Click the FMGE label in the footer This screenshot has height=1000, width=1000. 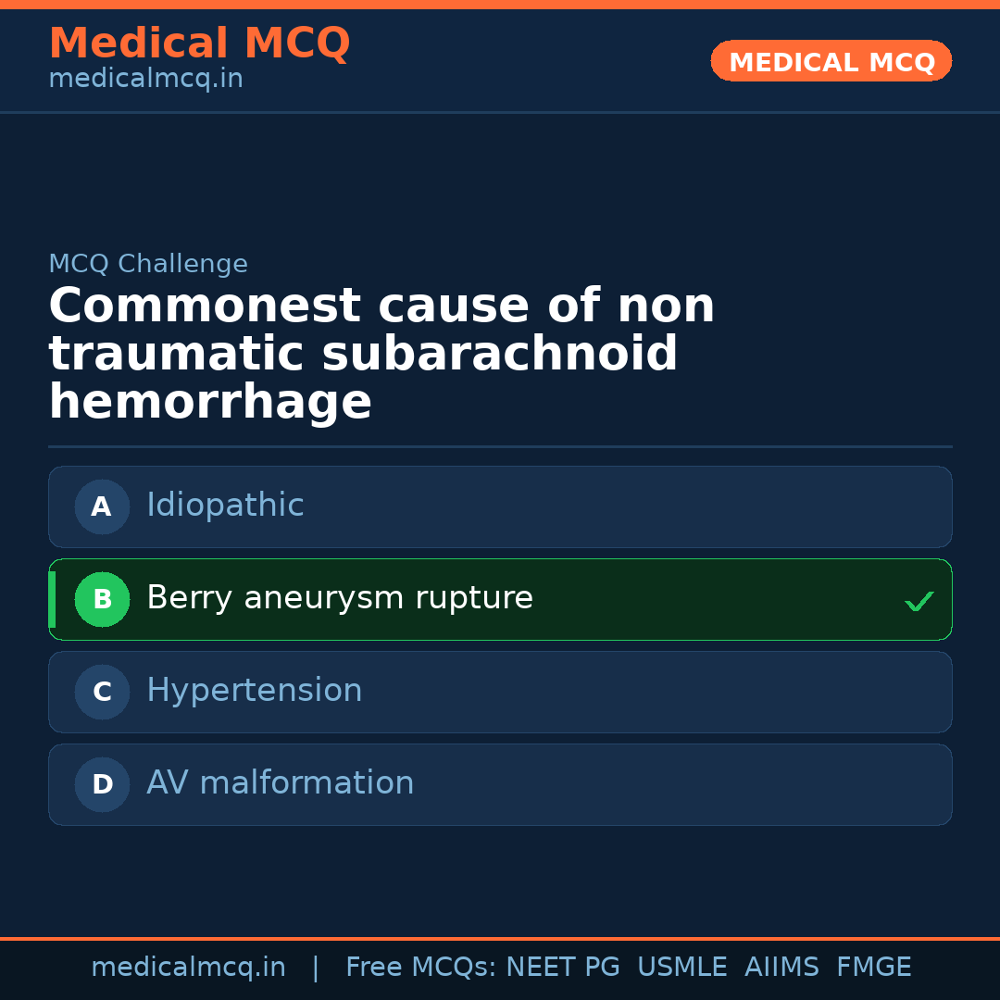[x=873, y=966]
